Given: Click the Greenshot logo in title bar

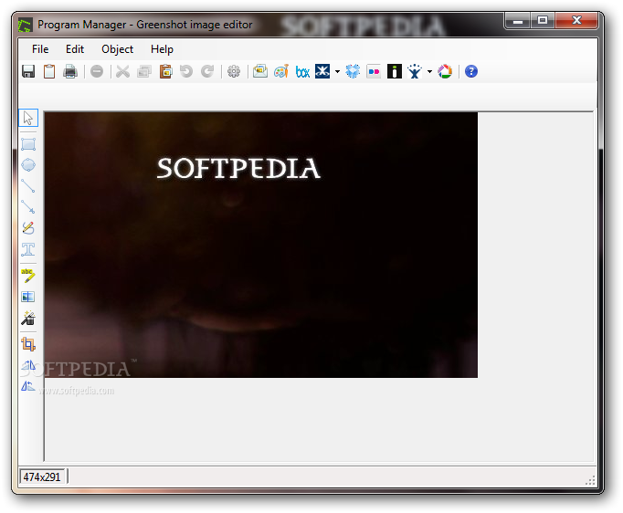Looking at the screenshot, I should 25,25.
